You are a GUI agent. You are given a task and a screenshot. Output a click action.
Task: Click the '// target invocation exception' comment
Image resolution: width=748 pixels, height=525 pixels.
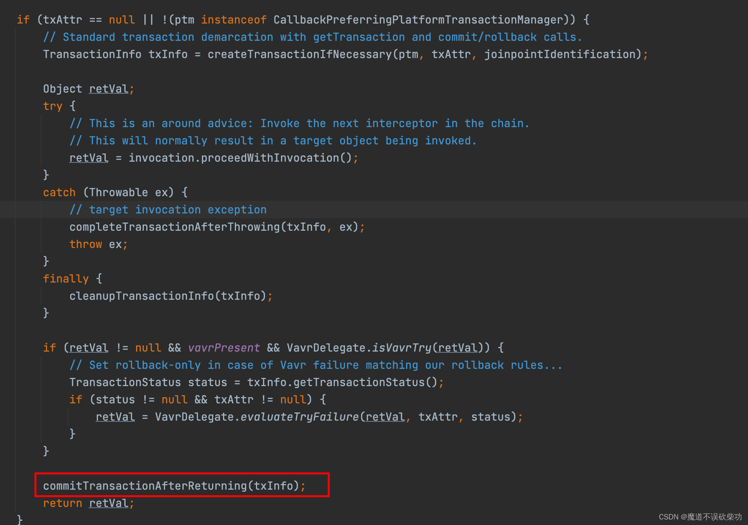click(x=168, y=210)
